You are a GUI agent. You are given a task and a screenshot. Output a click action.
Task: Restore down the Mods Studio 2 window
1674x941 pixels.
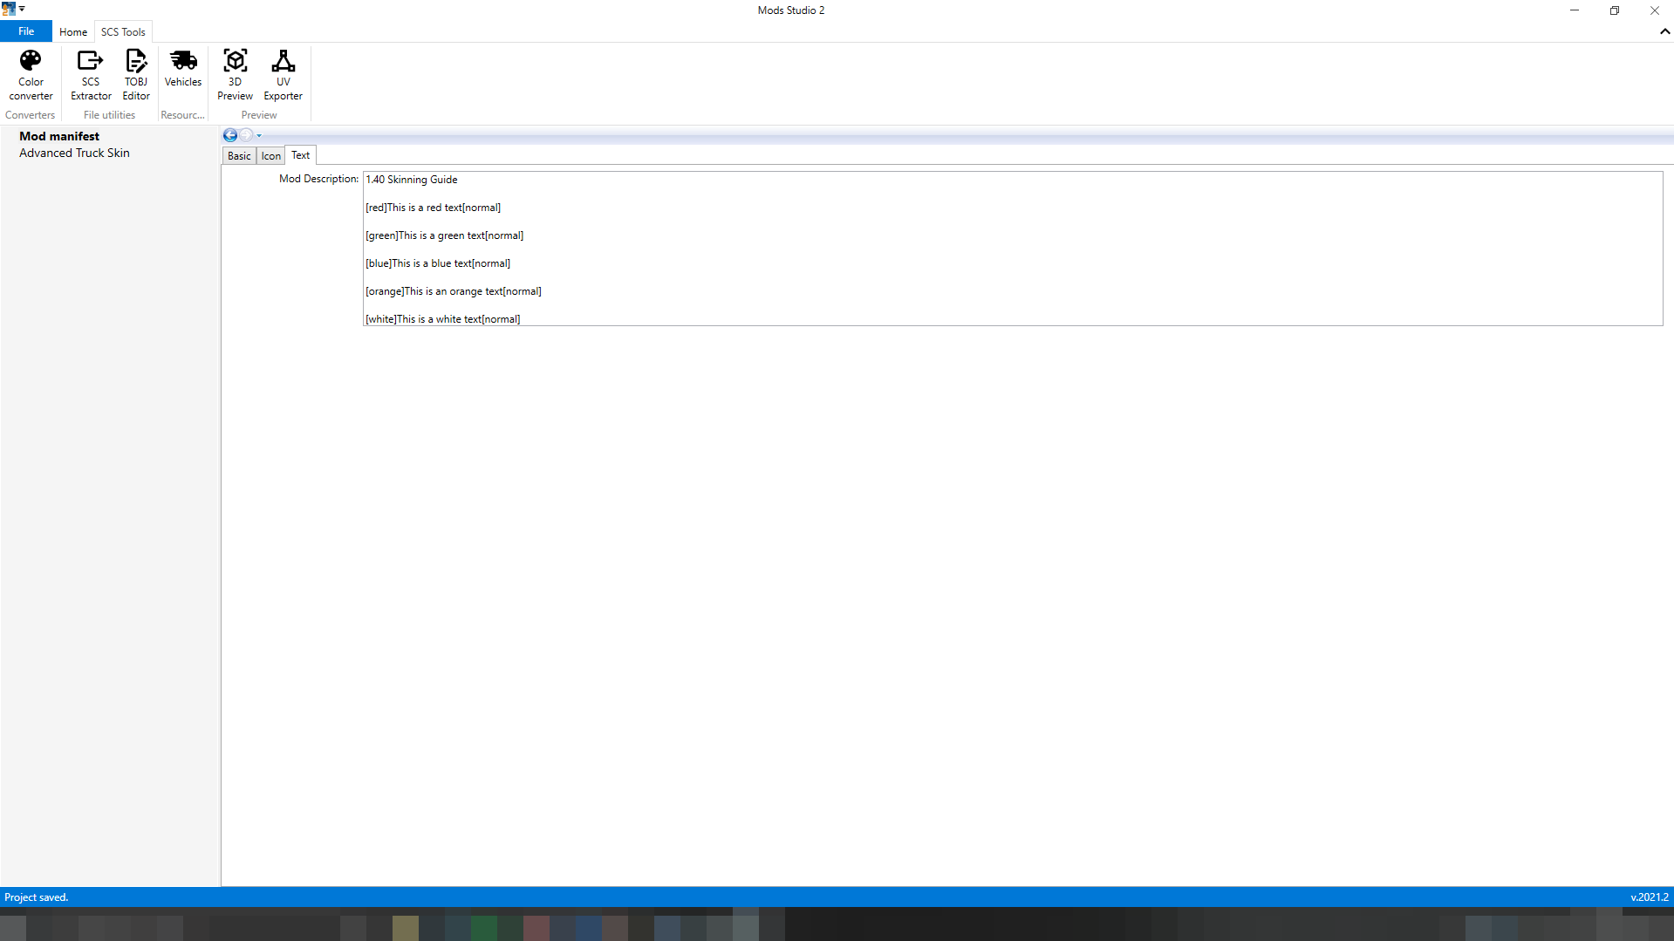tap(1614, 10)
